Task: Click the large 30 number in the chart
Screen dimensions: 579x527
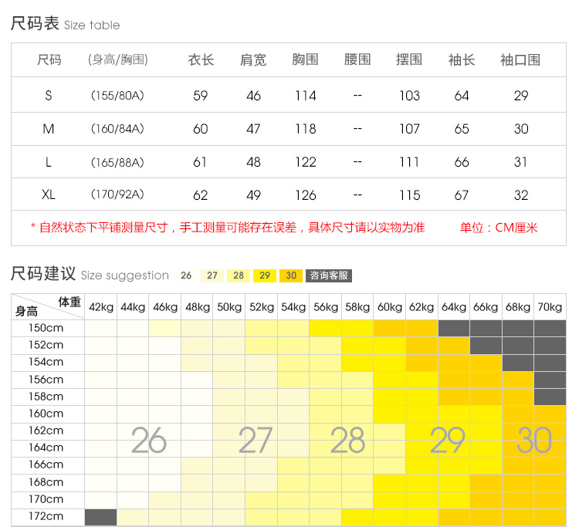Action: pyautogui.click(x=534, y=441)
